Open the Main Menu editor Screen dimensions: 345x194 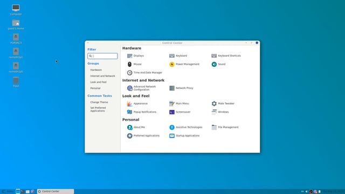pos(179,103)
